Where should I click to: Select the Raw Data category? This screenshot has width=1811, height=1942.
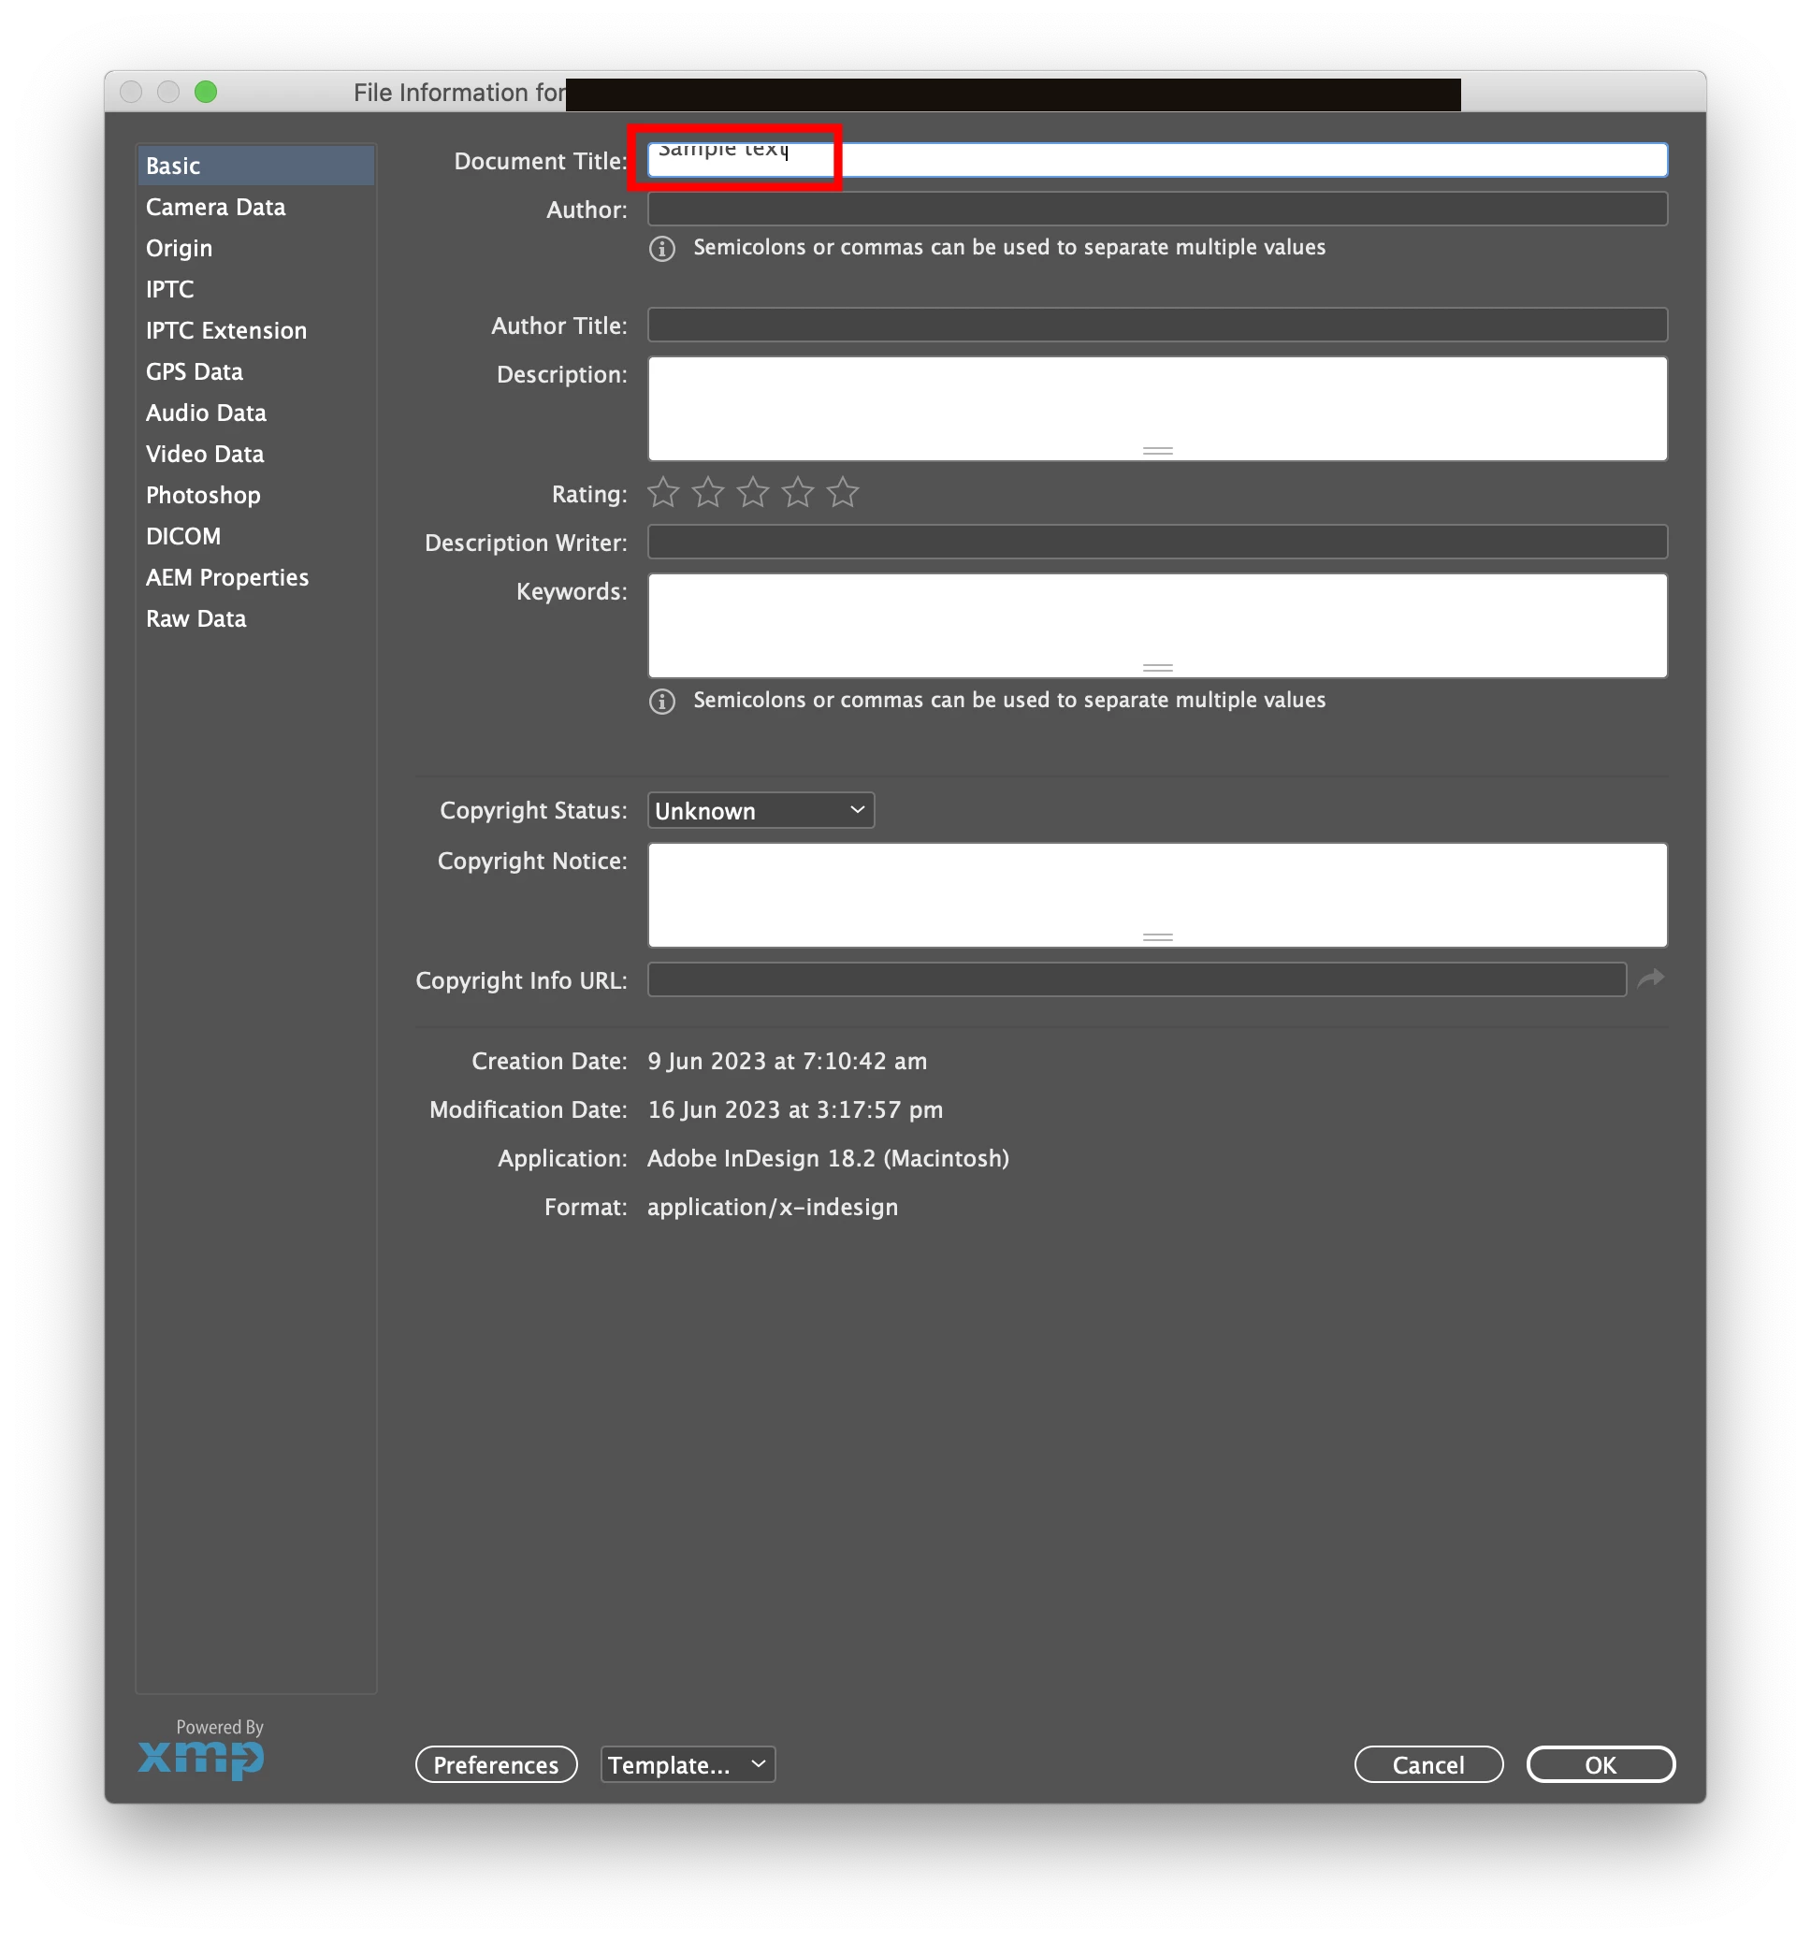(196, 618)
